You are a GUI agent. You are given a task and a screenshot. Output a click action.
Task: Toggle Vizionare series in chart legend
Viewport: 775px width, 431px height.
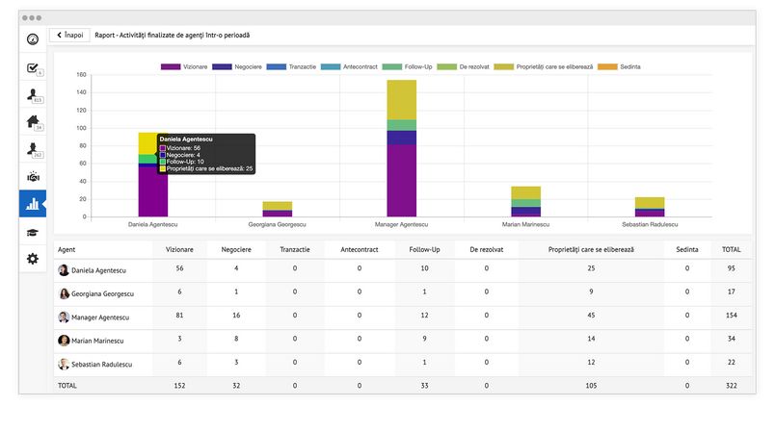pos(184,66)
